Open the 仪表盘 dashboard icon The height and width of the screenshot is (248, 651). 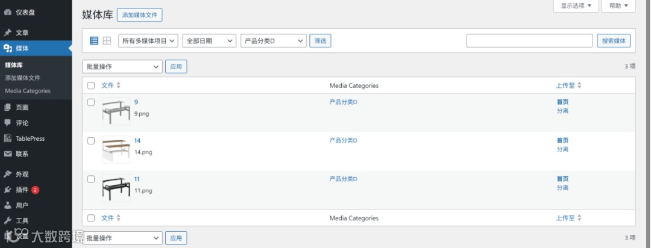click(7, 13)
